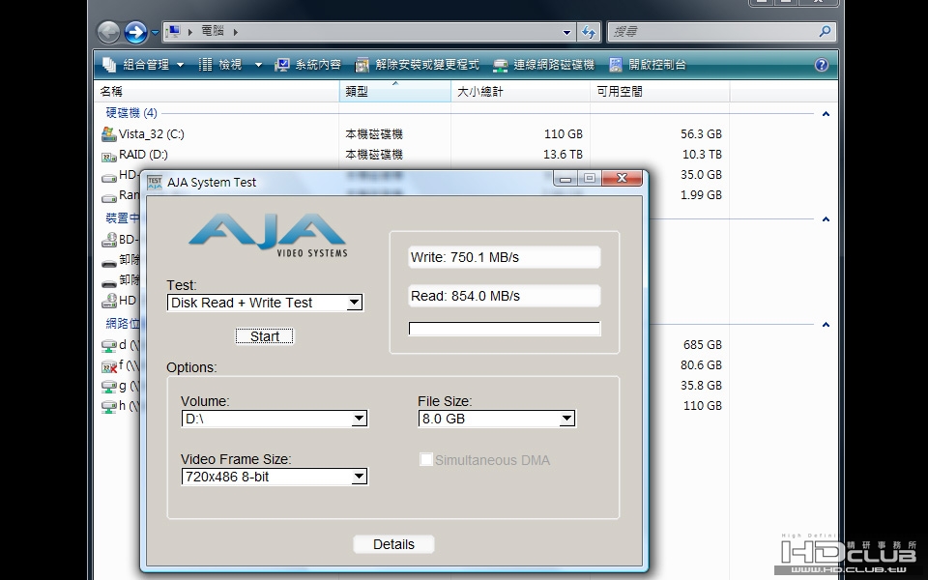Click the network drive h icon

click(x=109, y=407)
